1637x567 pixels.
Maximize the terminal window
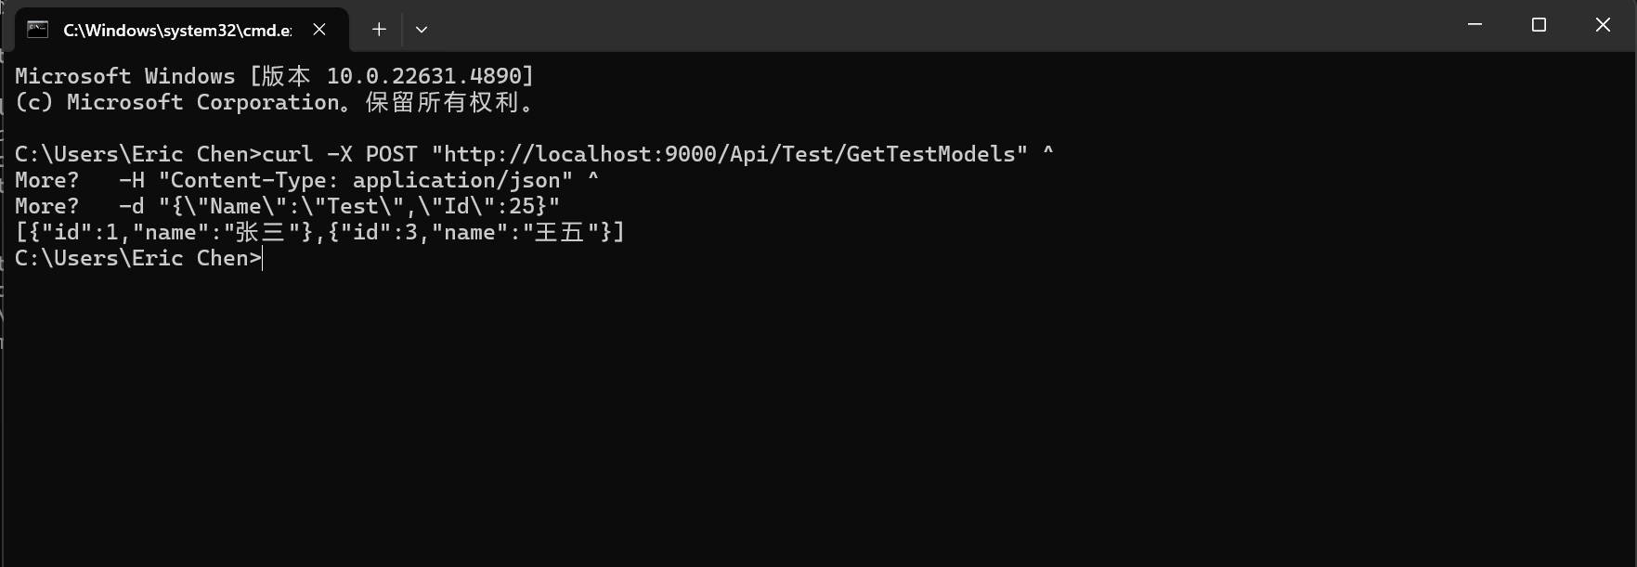pos(1539,25)
